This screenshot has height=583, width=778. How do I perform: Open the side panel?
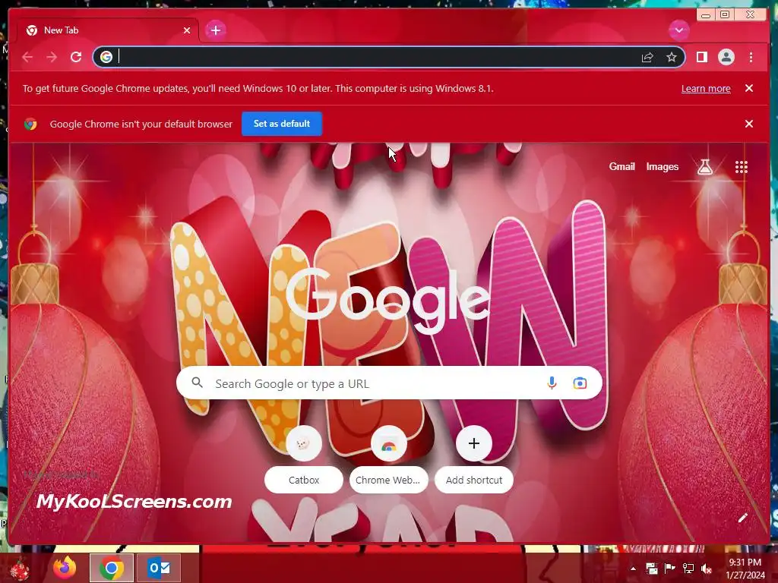(701, 58)
